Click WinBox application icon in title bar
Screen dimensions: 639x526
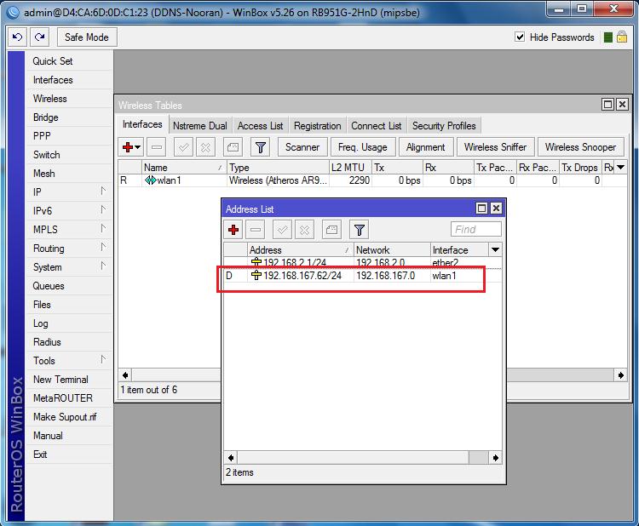click(13, 12)
